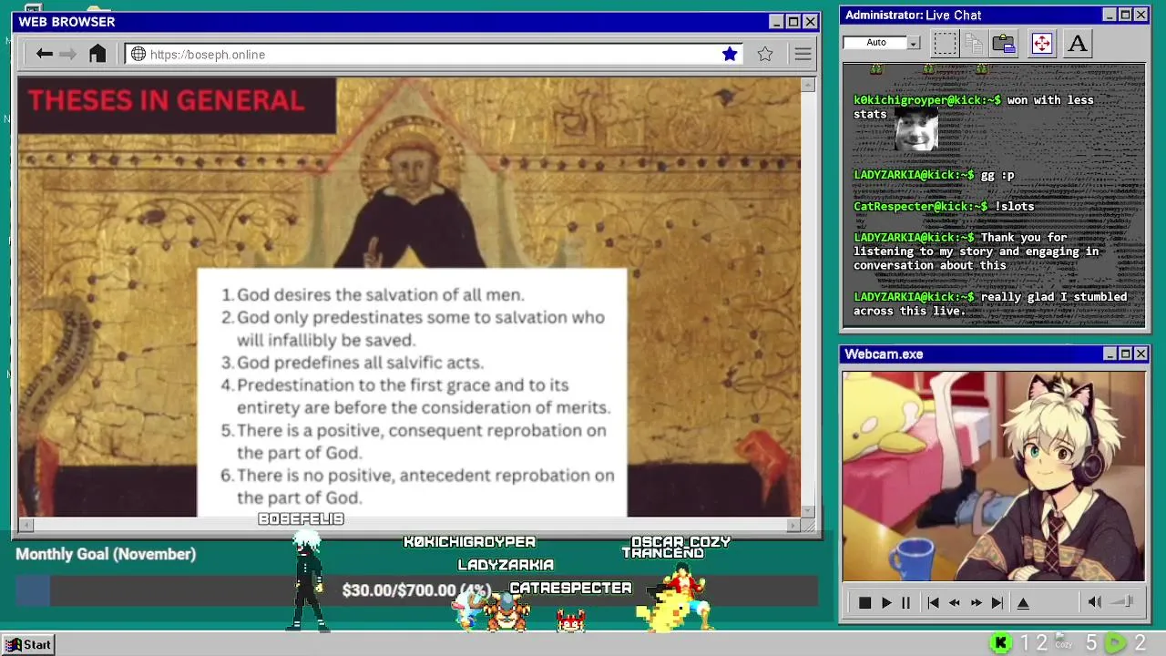Image resolution: width=1166 pixels, height=656 pixels.
Task: Click the 'won with less stats' chat message
Action: point(974,107)
